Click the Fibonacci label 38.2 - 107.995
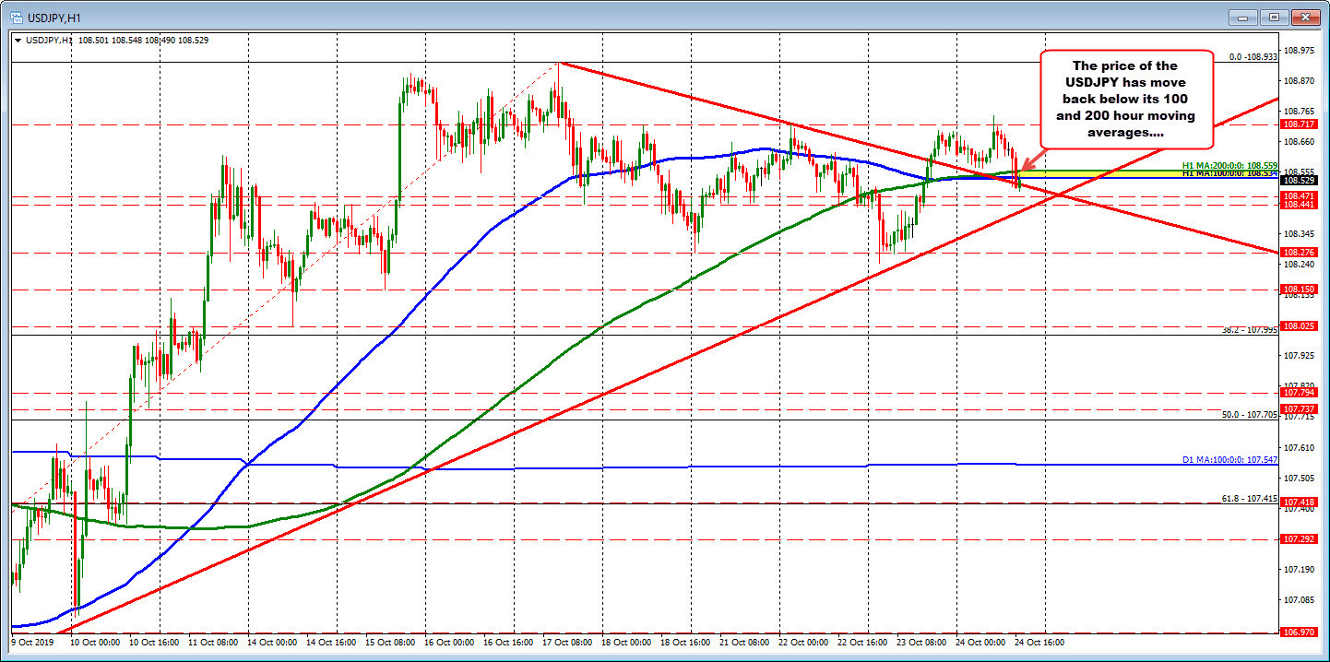 (1250, 330)
